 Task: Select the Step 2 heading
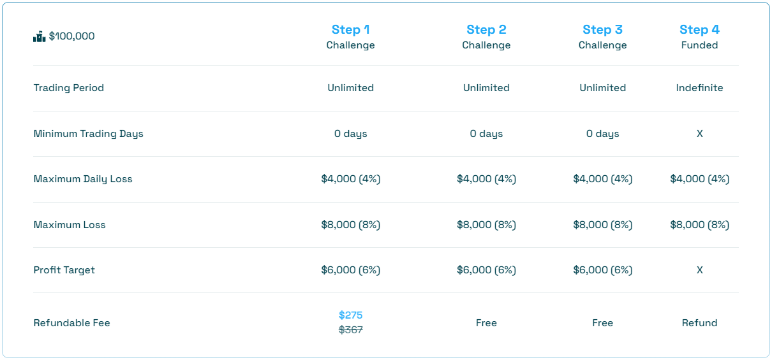(486, 30)
